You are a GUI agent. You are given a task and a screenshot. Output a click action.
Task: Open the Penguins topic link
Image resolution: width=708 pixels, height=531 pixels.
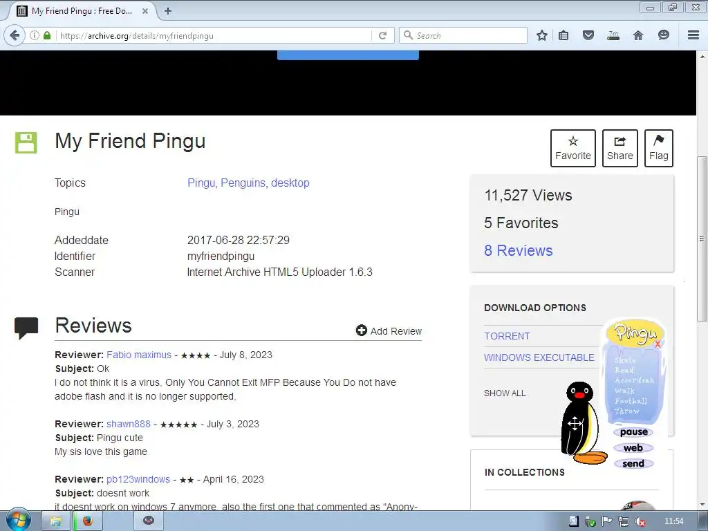243,183
